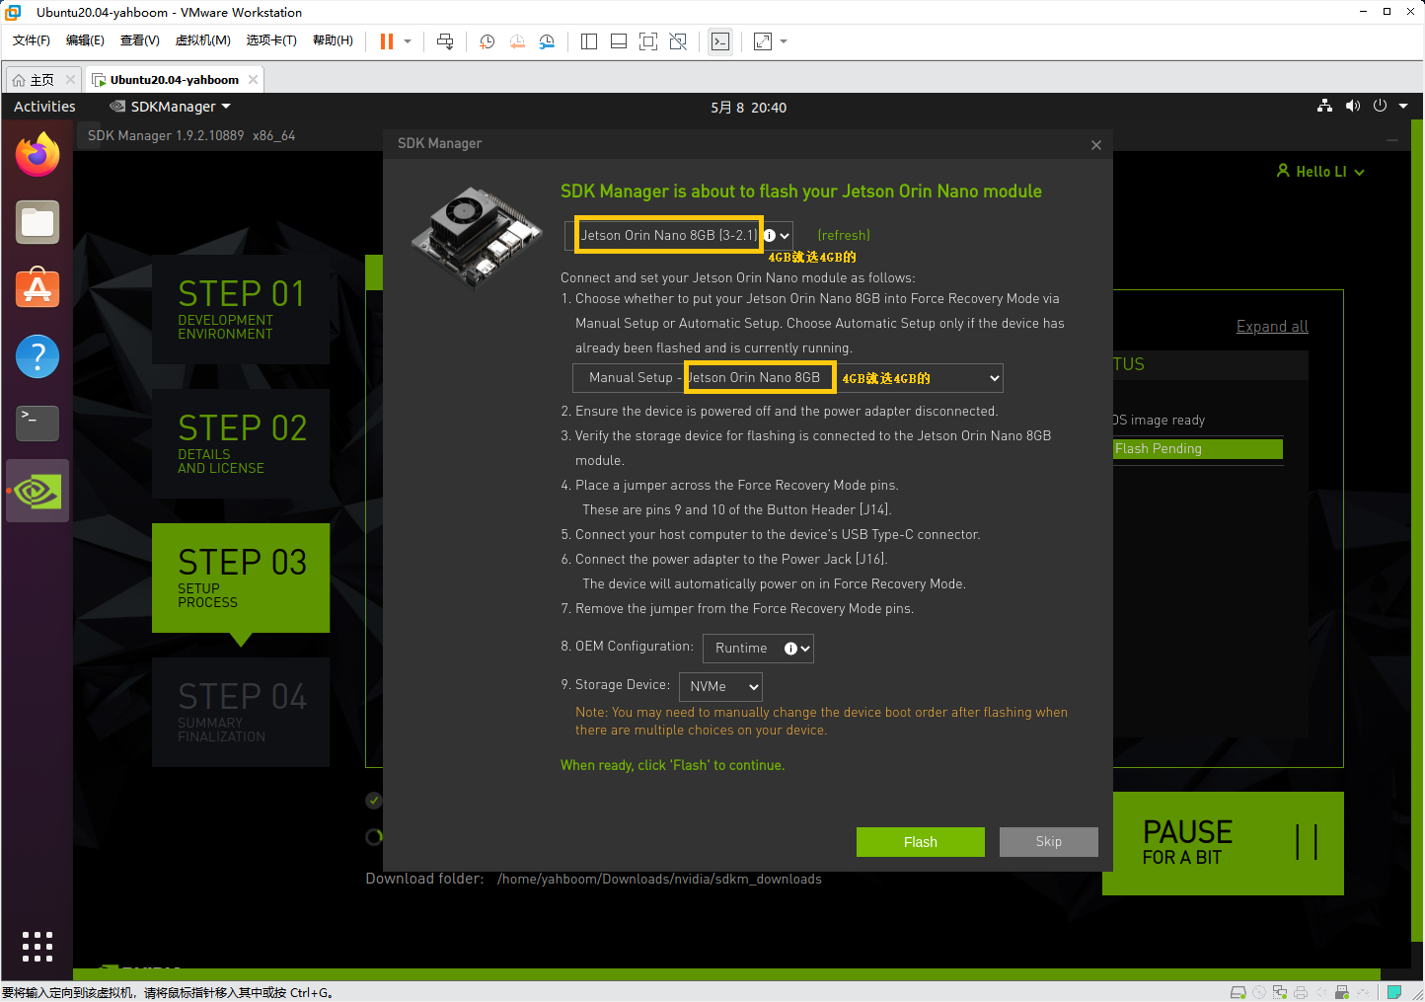Select STEP 03 Setup Process
Screen dimensions: 1425x1002
(241, 578)
